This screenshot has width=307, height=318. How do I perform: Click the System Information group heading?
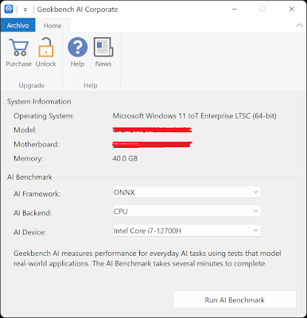coord(39,102)
